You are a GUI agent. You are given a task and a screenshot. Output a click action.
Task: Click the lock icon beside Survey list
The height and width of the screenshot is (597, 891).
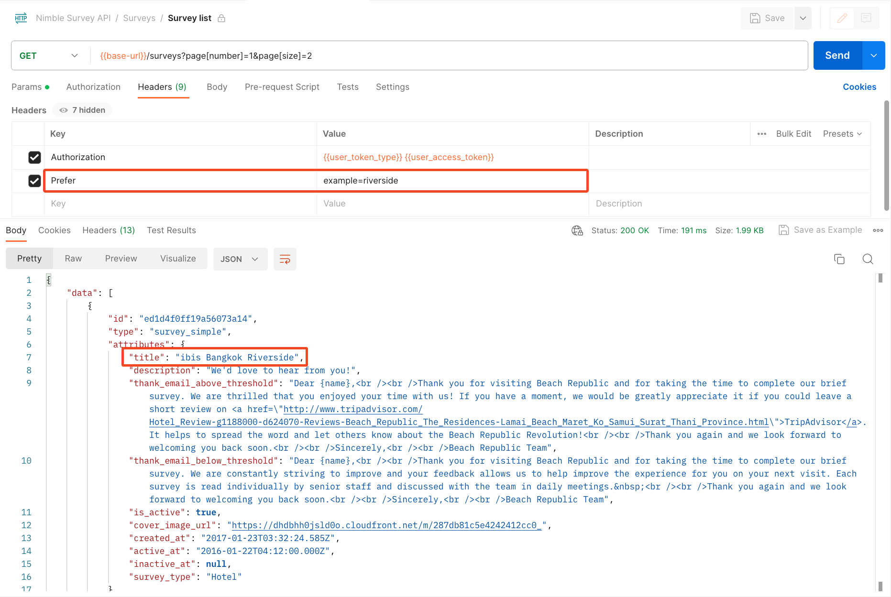click(x=221, y=18)
